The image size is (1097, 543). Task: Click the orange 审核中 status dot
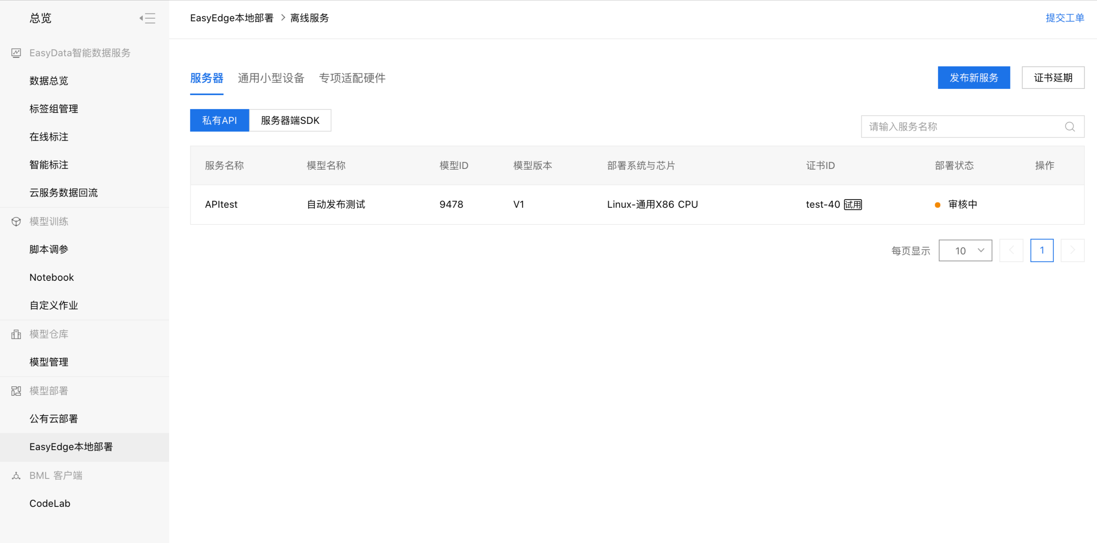click(937, 205)
